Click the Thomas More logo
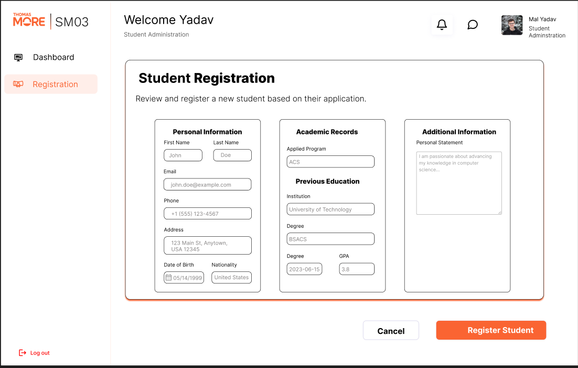578x368 pixels. click(x=29, y=20)
